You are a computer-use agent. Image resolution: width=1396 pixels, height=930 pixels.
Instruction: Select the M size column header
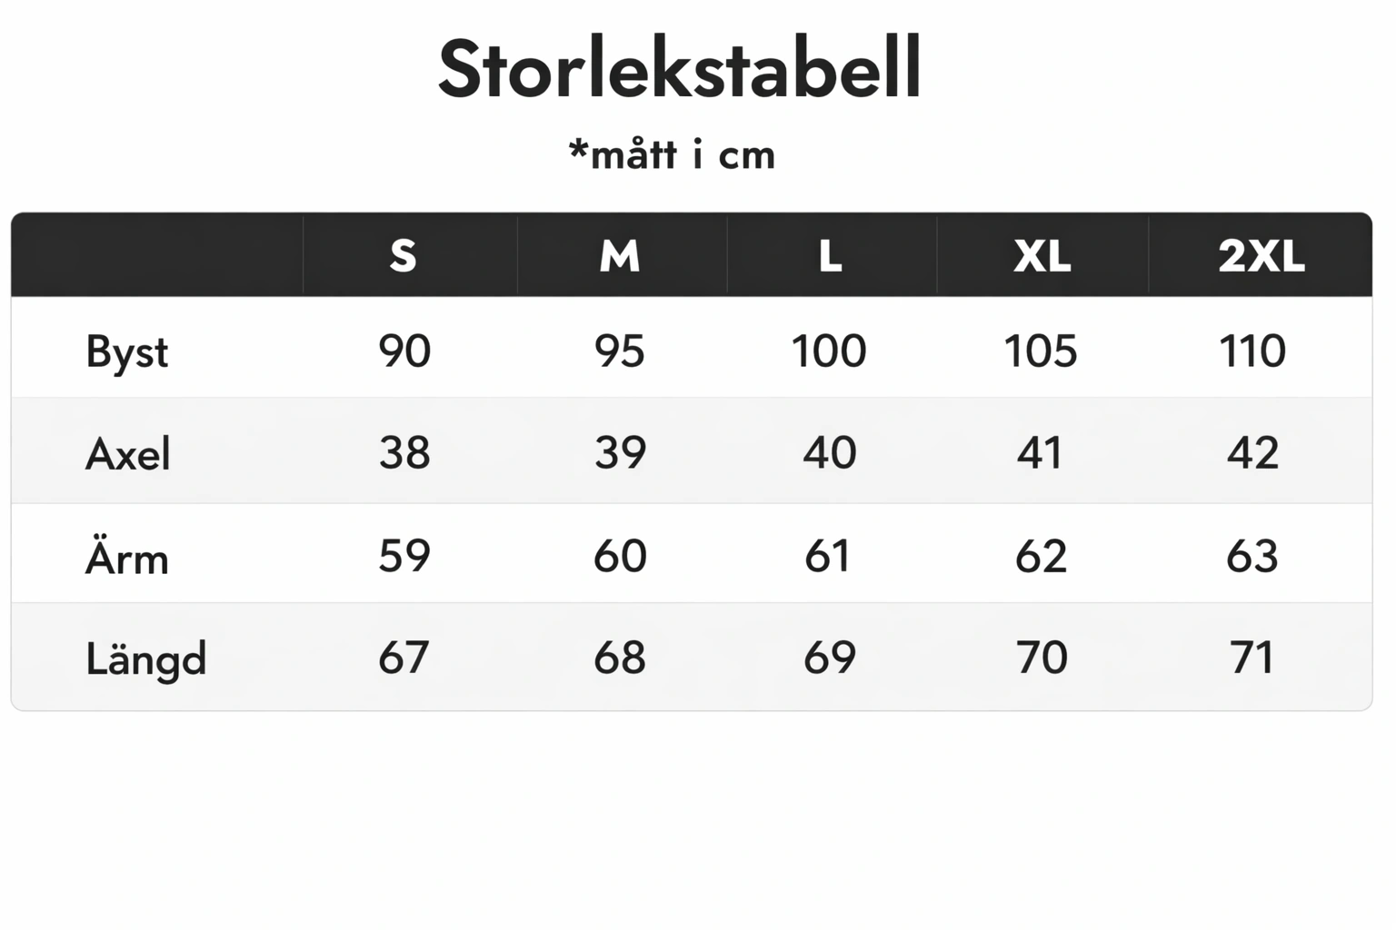click(x=620, y=256)
